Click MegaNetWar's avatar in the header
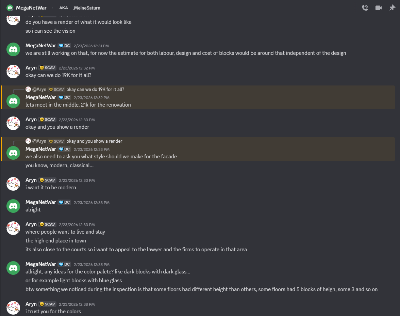Screen dimensions: 400x316 (10, 8)
